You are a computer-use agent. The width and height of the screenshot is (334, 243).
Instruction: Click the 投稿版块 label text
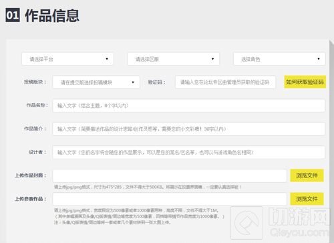point(35,82)
